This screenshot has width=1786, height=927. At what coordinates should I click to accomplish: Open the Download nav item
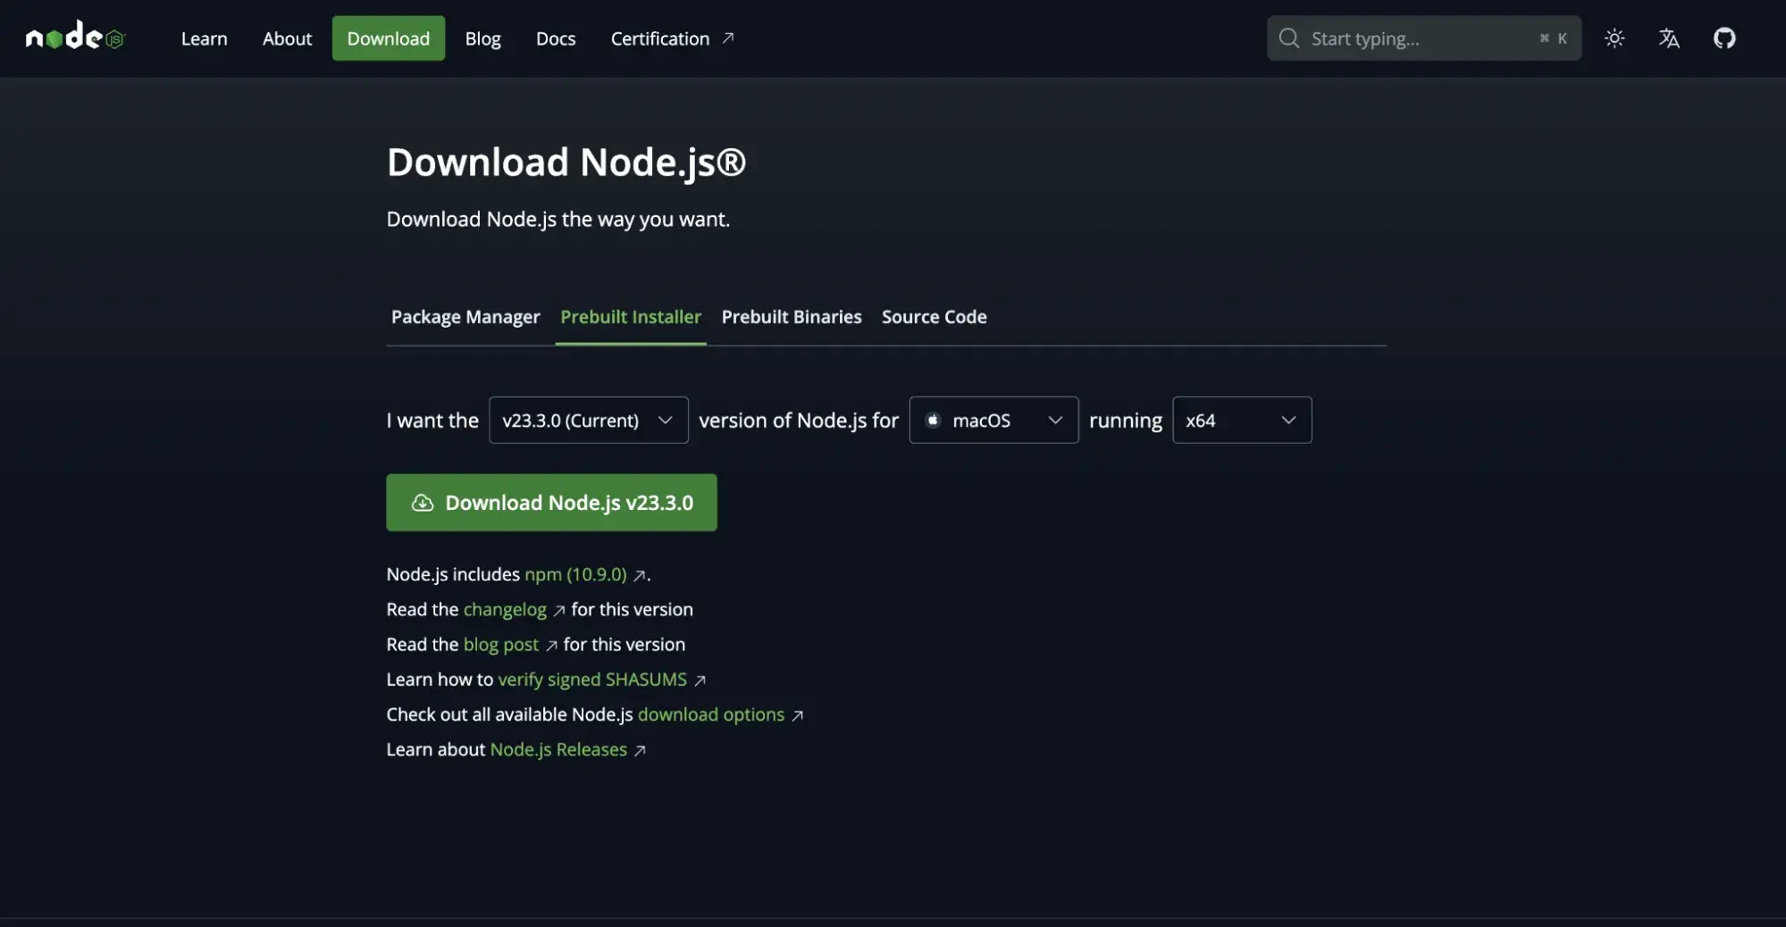pos(389,38)
